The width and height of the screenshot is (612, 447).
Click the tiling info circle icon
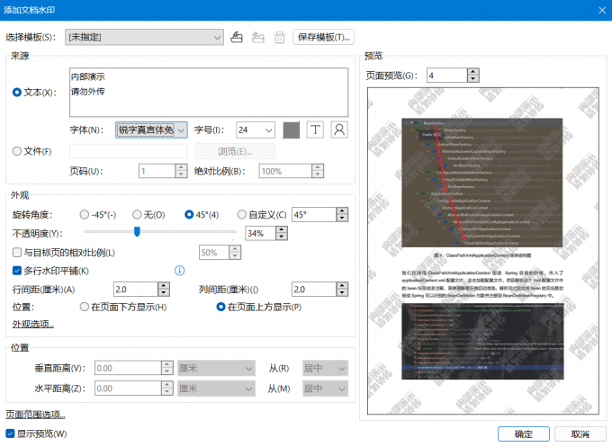pyautogui.click(x=179, y=271)
